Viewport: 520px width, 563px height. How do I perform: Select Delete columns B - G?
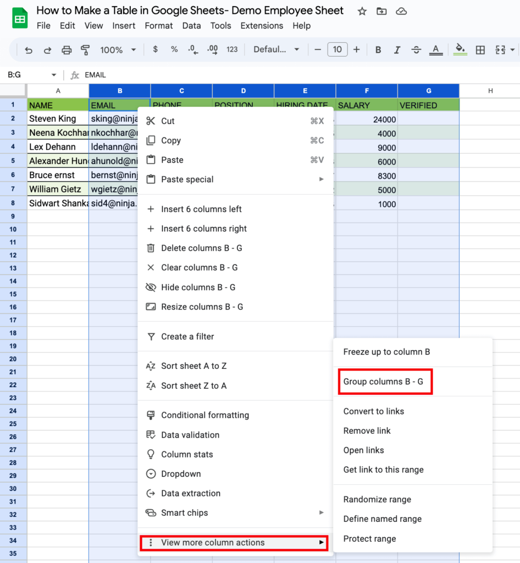point(235,248)
